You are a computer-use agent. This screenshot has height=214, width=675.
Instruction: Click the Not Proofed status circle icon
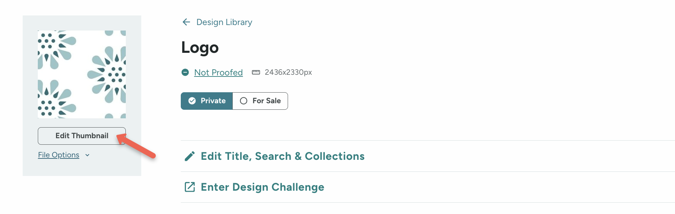185,72
